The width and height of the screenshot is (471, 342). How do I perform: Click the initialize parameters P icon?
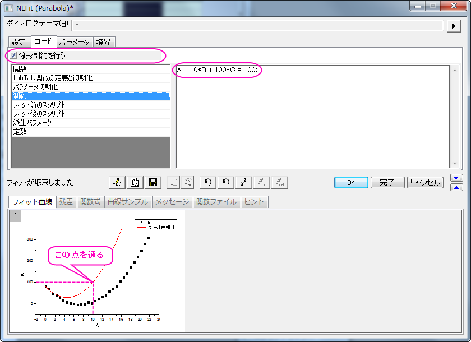208,182
